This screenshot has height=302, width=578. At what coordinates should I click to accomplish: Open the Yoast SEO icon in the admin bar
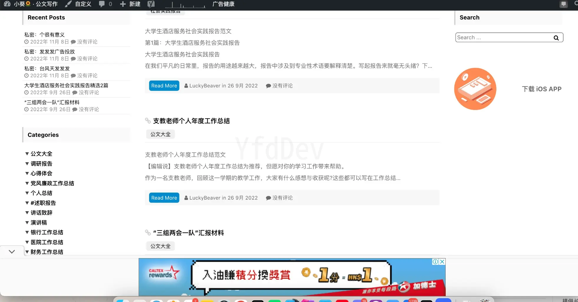[151, 4]
